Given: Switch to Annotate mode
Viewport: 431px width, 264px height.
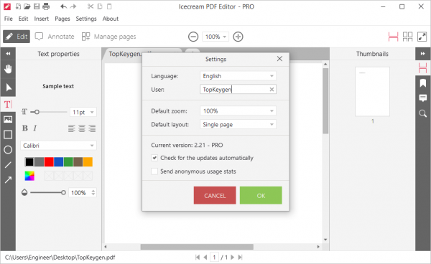Looking at the screenshot, I should (55, 37).
